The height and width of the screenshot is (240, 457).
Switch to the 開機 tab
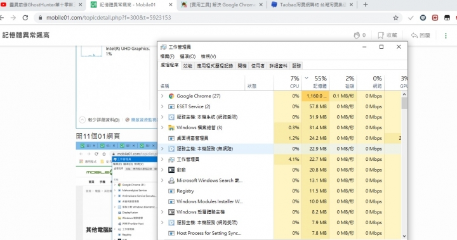[x=242, y=66]
